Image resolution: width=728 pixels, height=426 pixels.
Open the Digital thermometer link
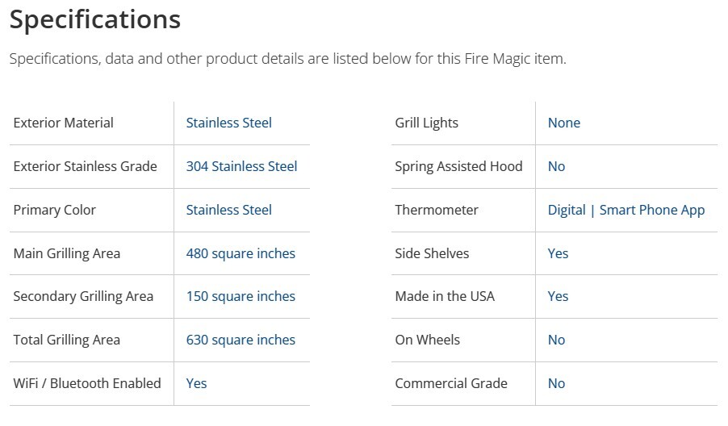(x=567, y=210)
